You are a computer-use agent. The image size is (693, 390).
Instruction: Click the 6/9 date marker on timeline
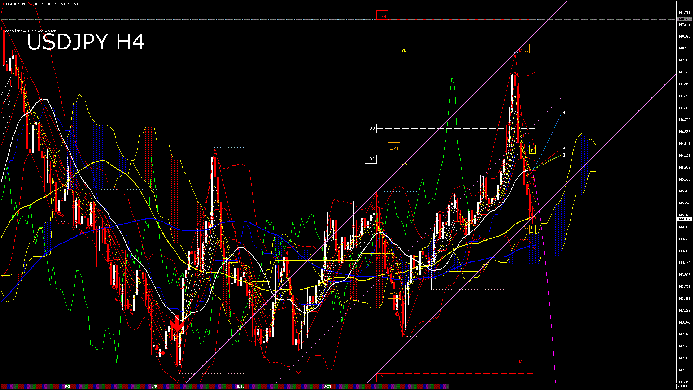(x=154, y=386)
